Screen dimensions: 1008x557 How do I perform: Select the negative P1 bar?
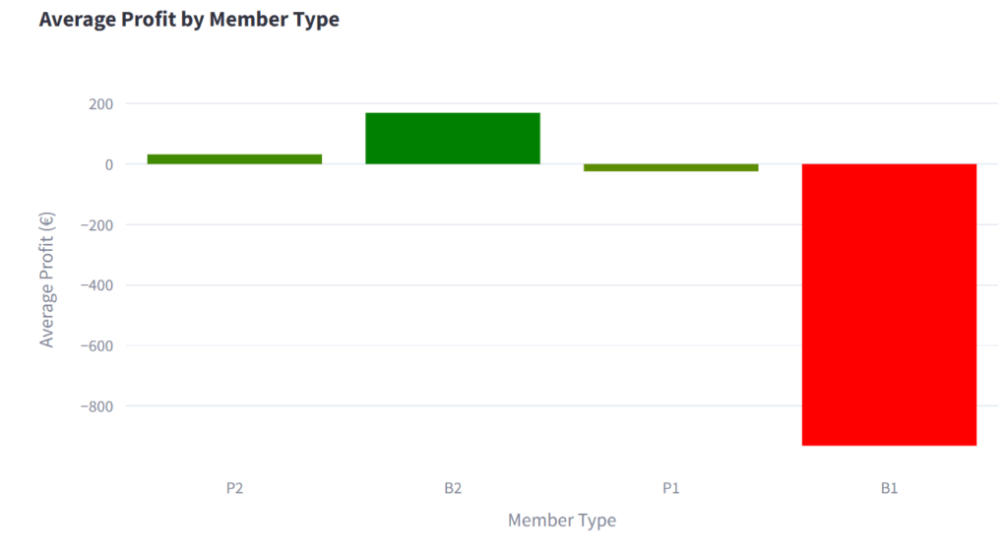tap(670, 168)
